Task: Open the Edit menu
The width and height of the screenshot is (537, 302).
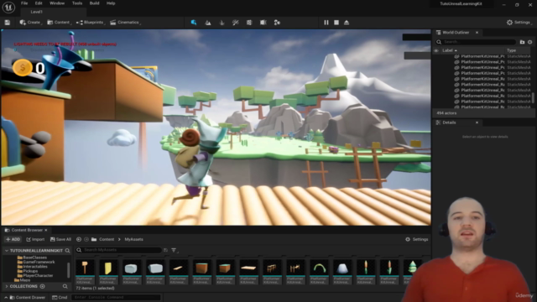Action: [39, 3]
